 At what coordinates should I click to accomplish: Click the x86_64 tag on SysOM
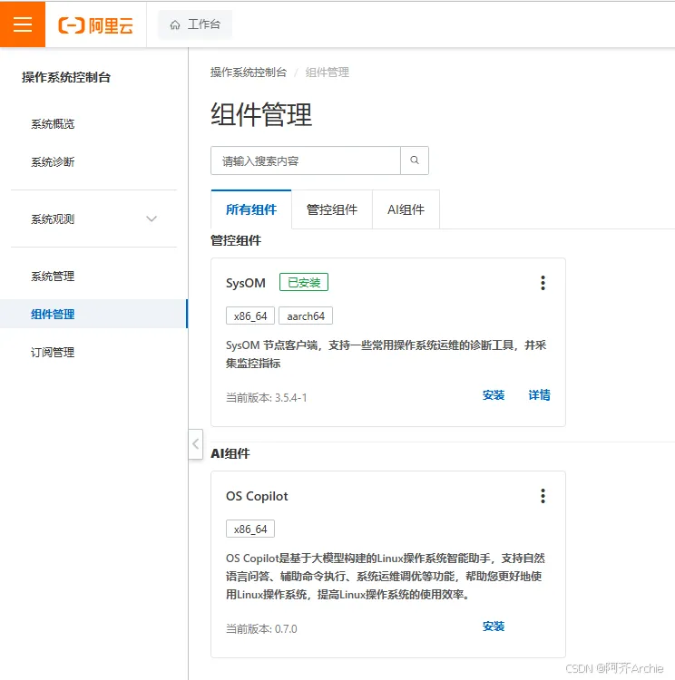point(250,316)
